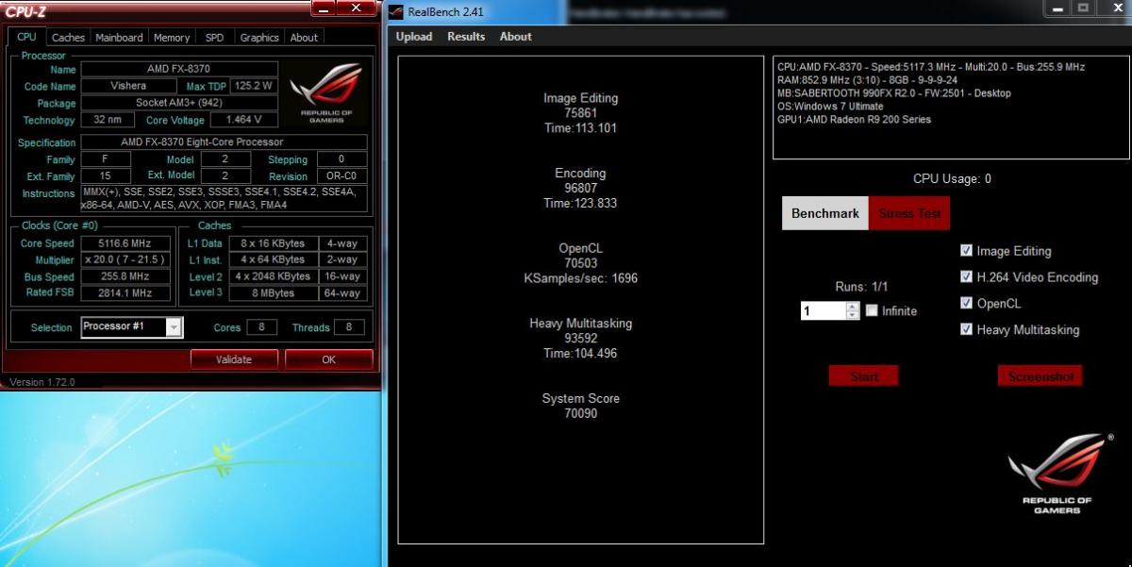Image resolution: width=1132 pixels, height=567 pixels.
Task: Increase the runs count with up arrow
Action: [853, 306]
